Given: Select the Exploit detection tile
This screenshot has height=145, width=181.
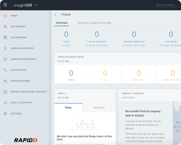Looking at the screenshot, I should coord(139,74).
